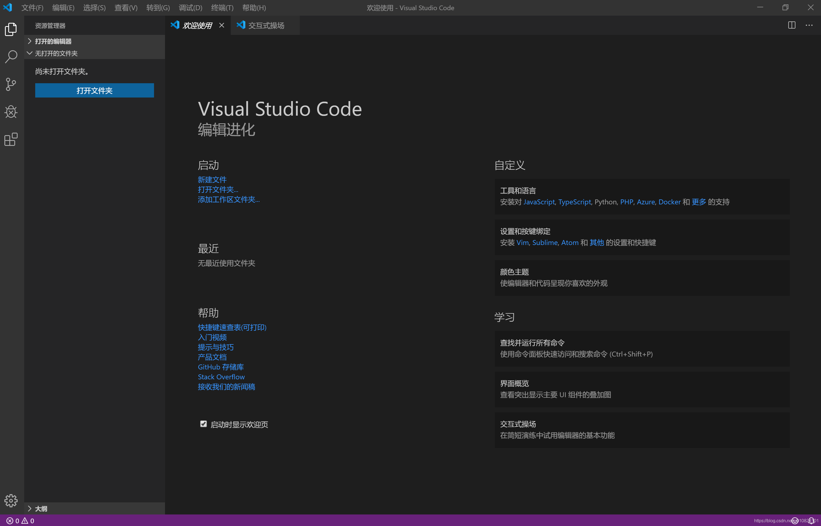821x526 pixels.
Task: Click the 无最近使用文件夹 text
Action: 226,263
